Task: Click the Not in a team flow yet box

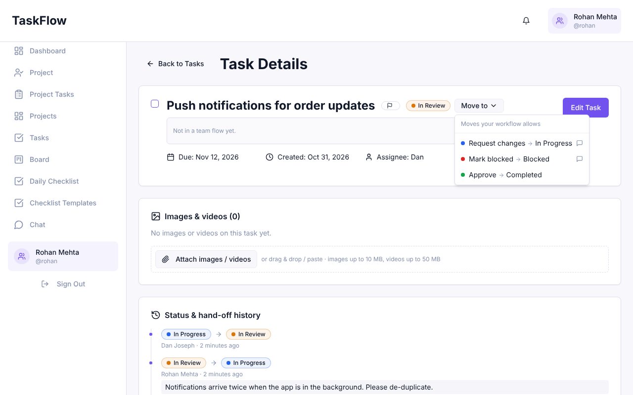Action: point(311,131)
